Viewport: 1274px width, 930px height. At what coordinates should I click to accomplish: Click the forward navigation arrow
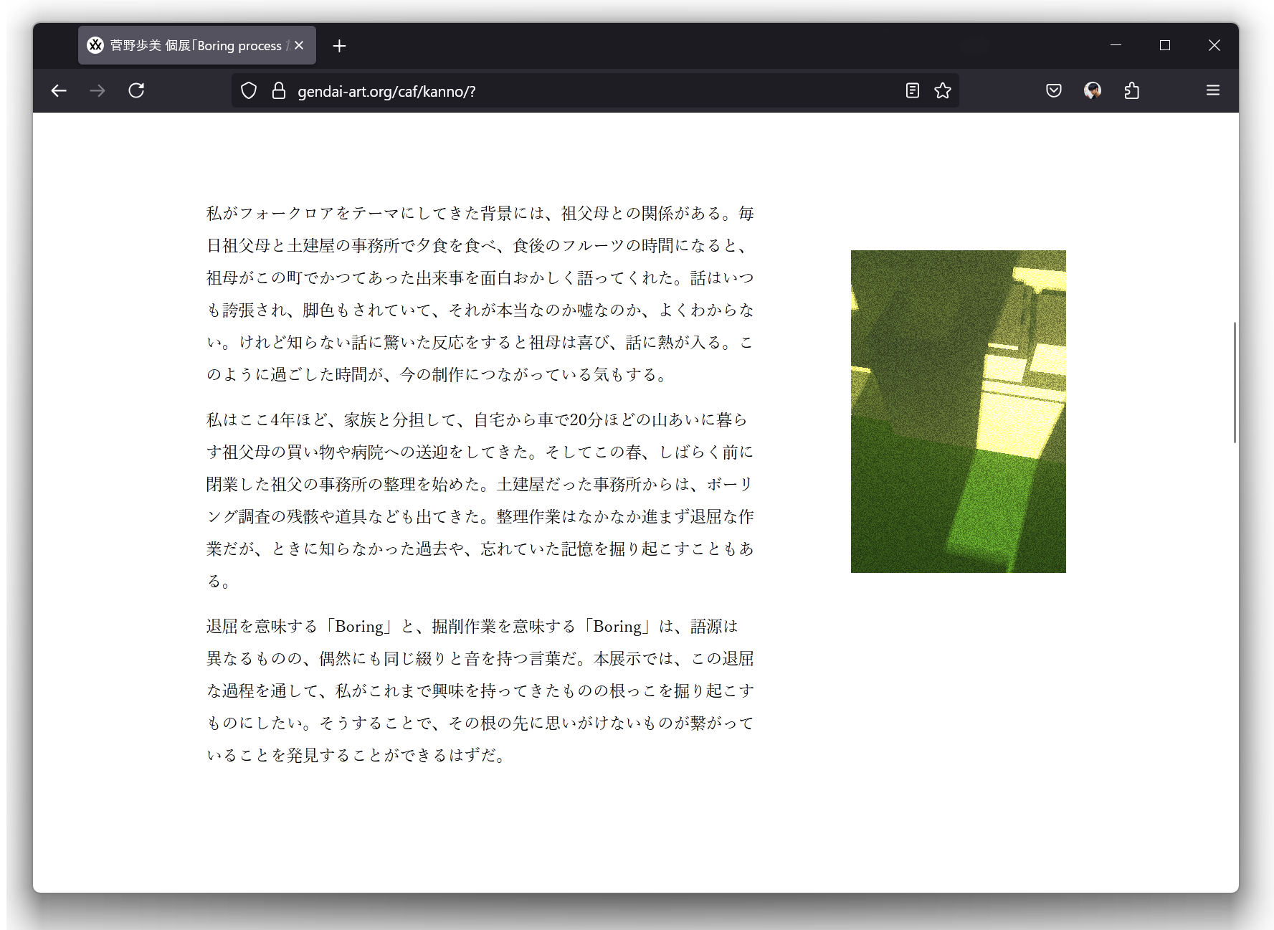tap(98, 90)
